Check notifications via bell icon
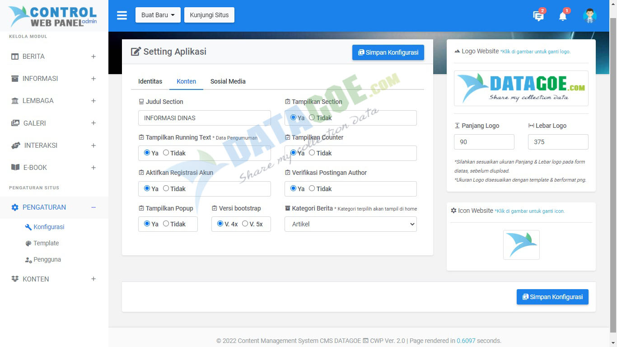The height and width of the screenshot is (347, 617). tap(562, 16)
